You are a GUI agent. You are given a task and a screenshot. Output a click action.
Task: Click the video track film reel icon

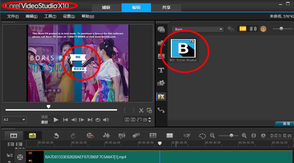[x=20, y=157]
